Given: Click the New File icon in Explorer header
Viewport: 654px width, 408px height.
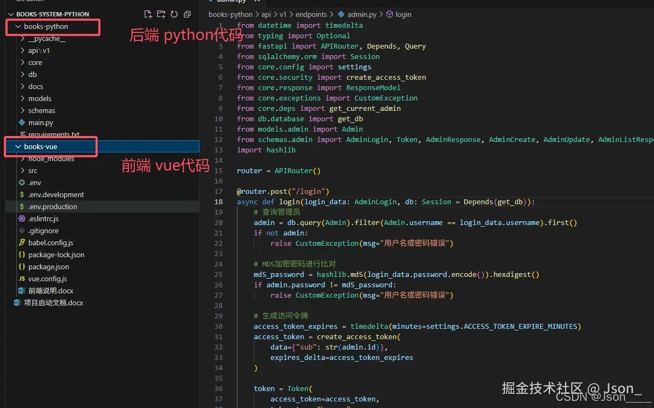Looking at the screenshot, I should [x=147, y=14].
